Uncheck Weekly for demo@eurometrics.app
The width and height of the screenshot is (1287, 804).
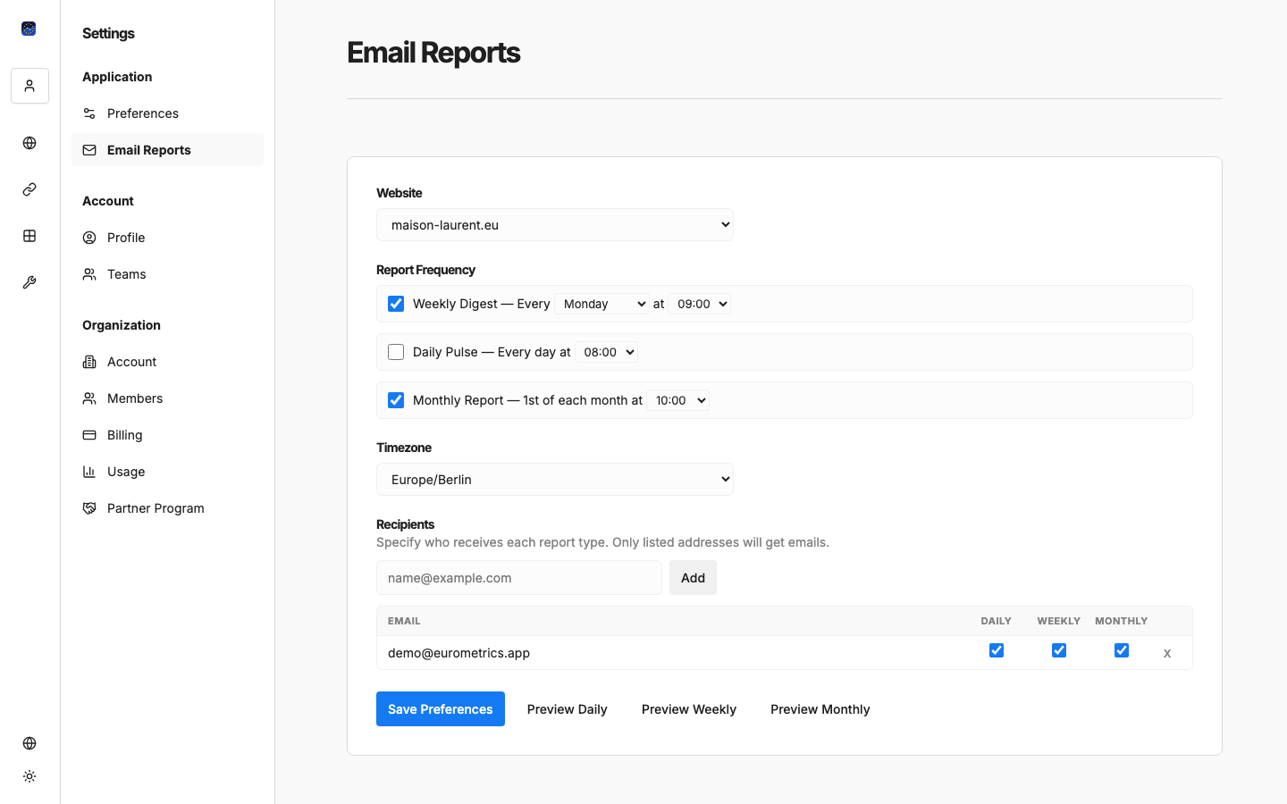coord(1059,650)
